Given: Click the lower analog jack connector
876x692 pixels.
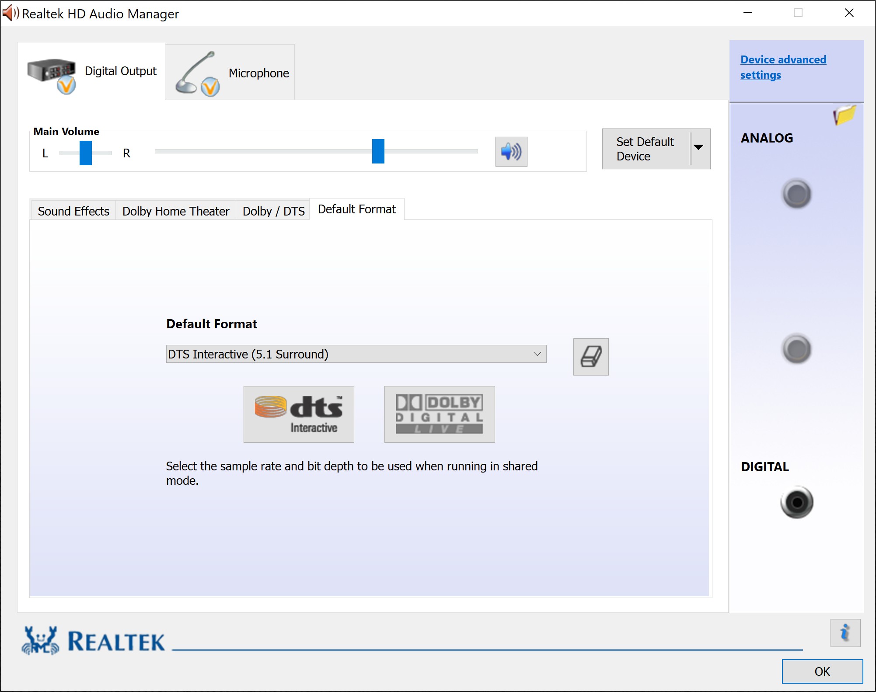Looking at the screenshot, I should coord(796,349).
